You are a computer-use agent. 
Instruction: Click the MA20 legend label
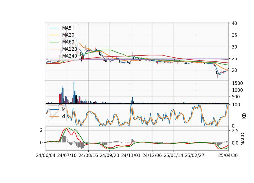point(68,35)
